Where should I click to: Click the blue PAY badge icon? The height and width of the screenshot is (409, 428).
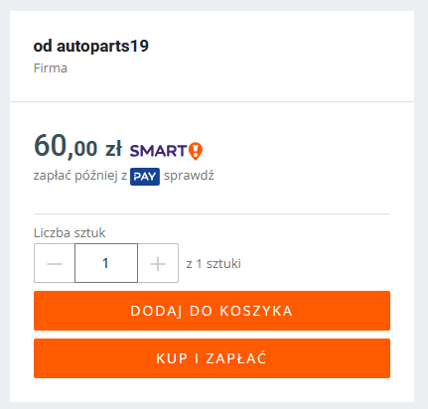(x=145, y=177)
